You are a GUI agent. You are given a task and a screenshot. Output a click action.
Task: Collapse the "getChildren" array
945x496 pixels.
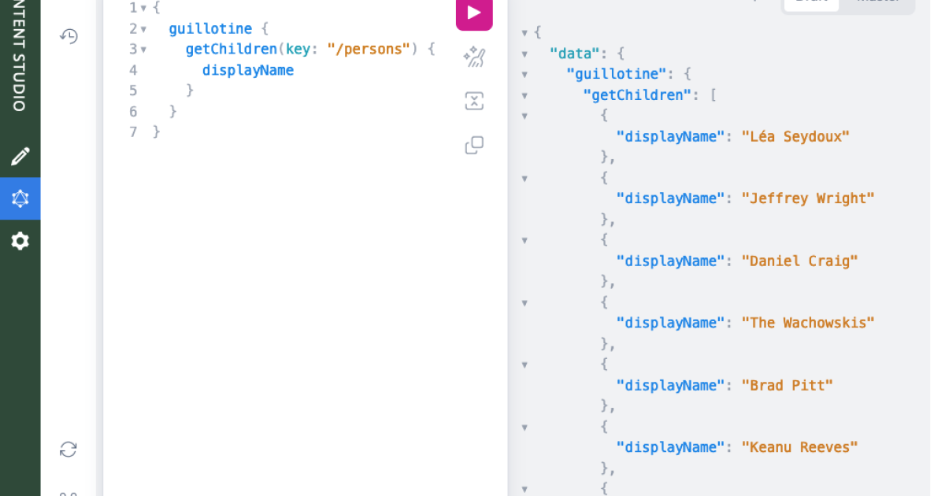(x=524, y=95)
